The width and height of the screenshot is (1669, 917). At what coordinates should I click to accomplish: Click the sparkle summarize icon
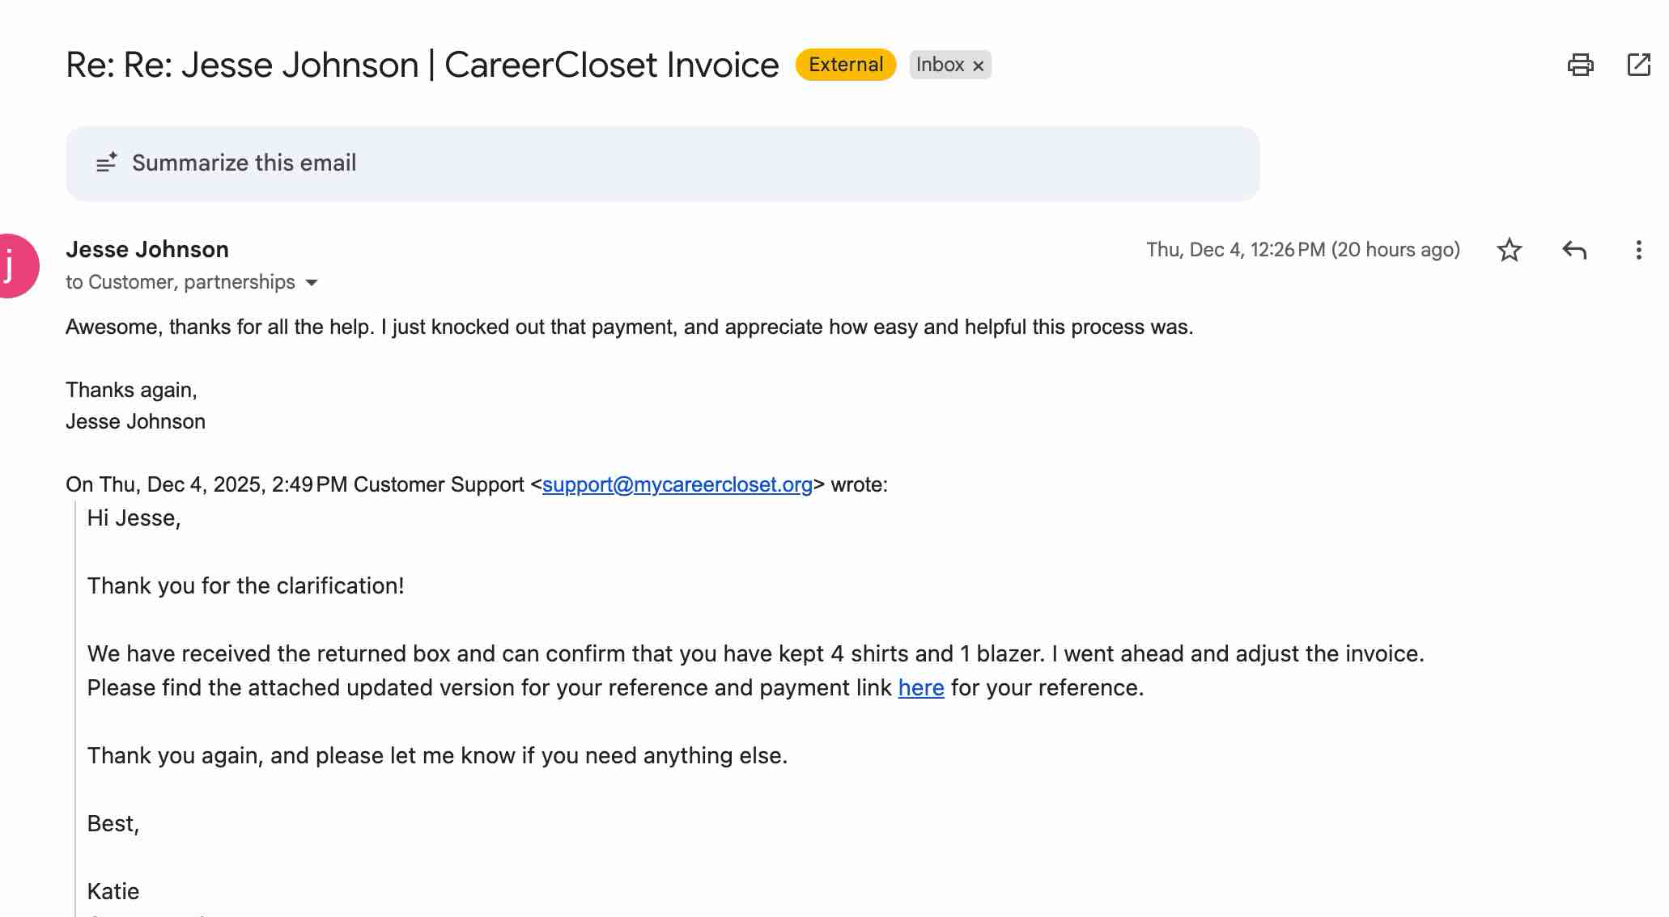coord(106,163)
